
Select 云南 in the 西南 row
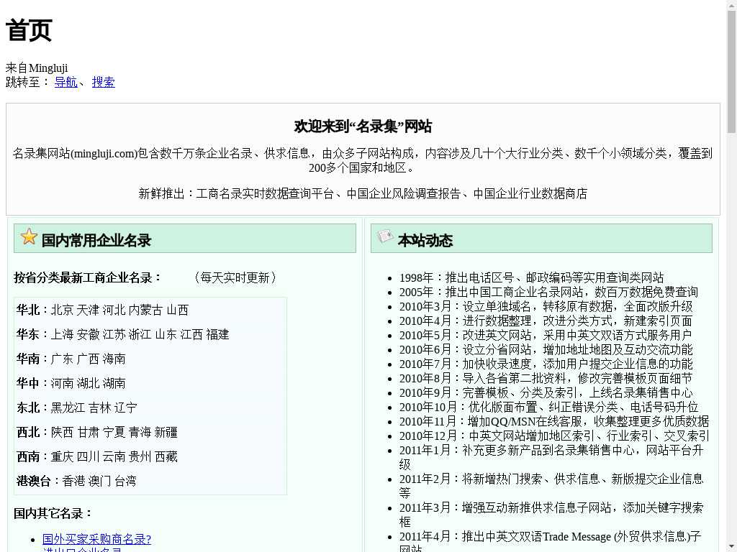point(114,456)
